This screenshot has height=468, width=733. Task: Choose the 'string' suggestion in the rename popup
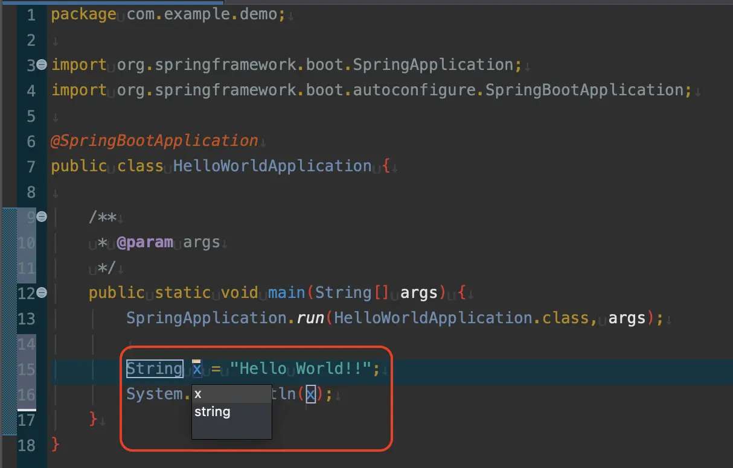click(x=232, y=412)
